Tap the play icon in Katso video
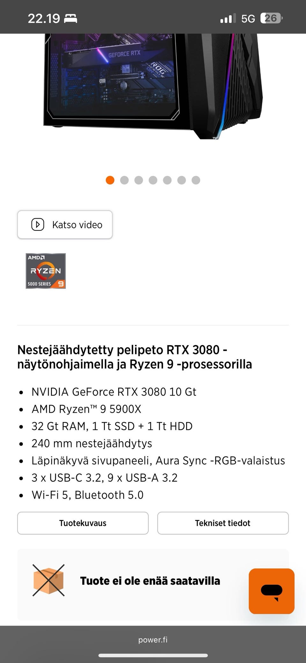 point(38,224)
